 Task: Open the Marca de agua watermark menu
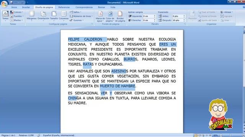pos(100,16)
